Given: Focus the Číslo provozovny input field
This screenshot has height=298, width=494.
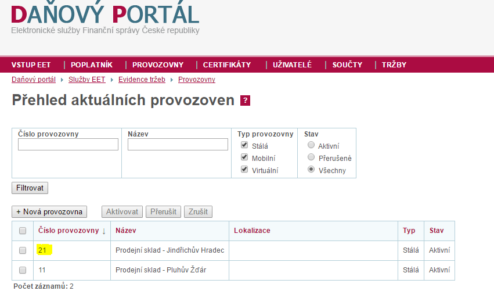Looking at the screenshot, I should pos(68,145).
